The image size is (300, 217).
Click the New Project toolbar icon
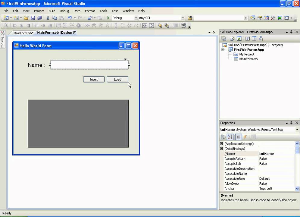6,18
